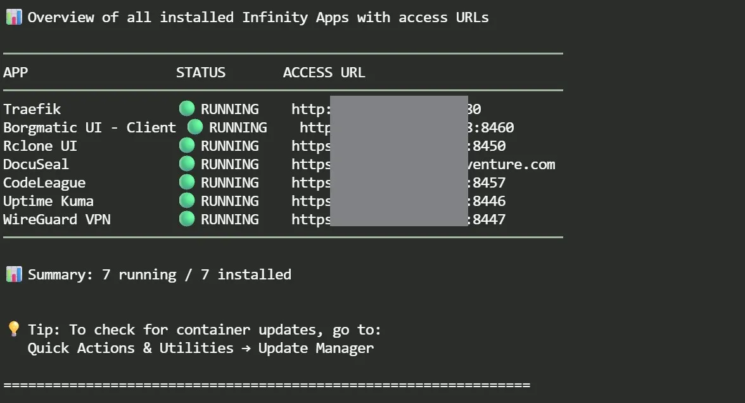
Task: Select the WireGuard VPN app name
Action: pos(56,219)
